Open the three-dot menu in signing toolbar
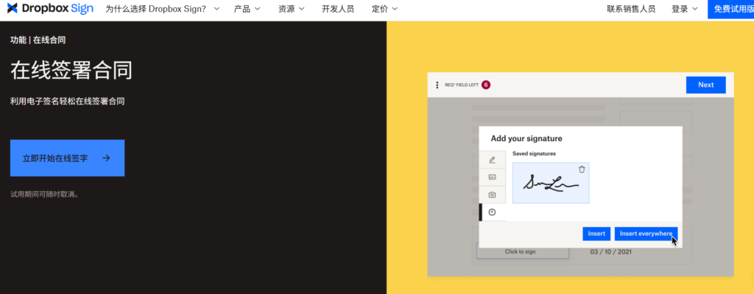Viewport: 754px width, 294px height. pos(437,85)
